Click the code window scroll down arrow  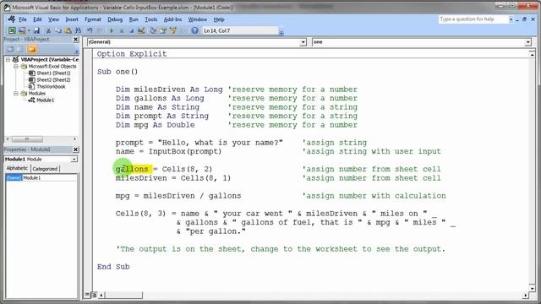click(x=532, y=288)
